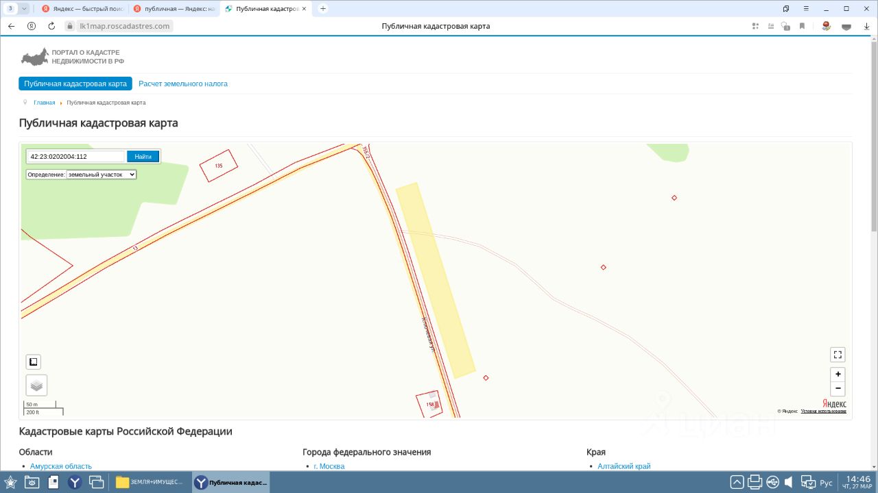
Task: Open the Публичная кадастровая карта menu item
Action: point(75,84)
